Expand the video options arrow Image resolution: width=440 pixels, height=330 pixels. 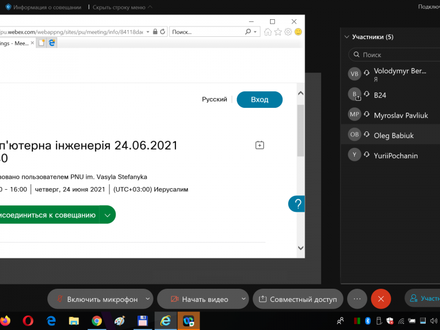click(243, 299)
